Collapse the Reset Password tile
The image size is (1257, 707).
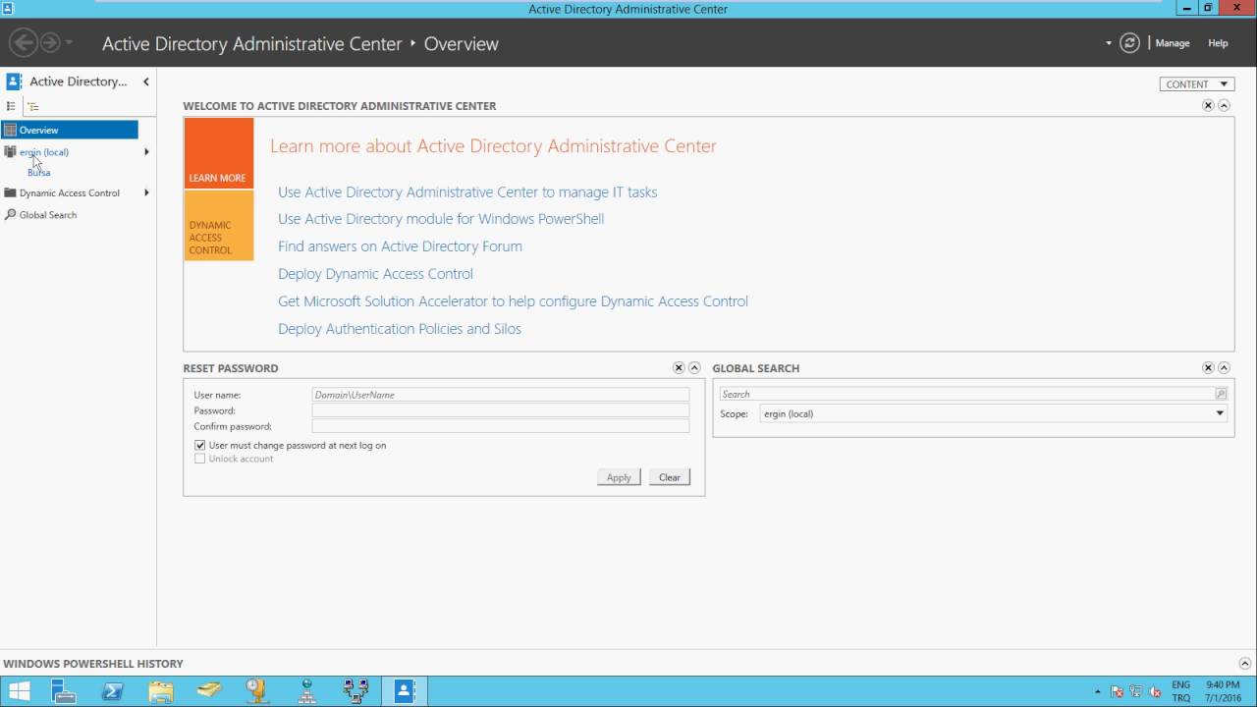(694, 367)
